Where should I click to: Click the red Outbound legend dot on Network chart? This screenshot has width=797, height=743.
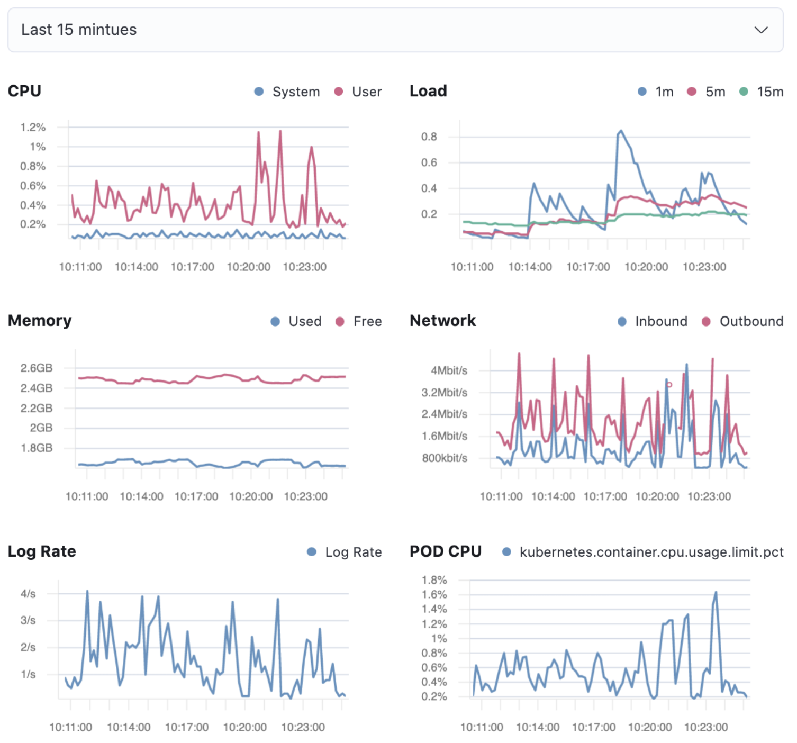pyautogui.click(x=706, y=321)
